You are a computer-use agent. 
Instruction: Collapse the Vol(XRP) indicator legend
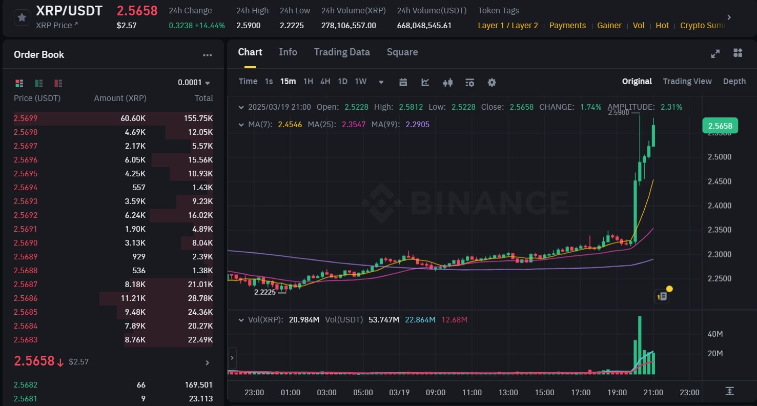[x=241, y=319]
